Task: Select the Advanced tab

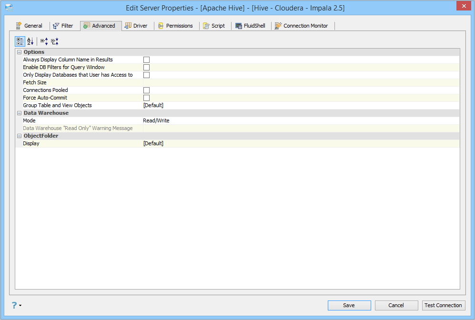Action: coord(101,26)
